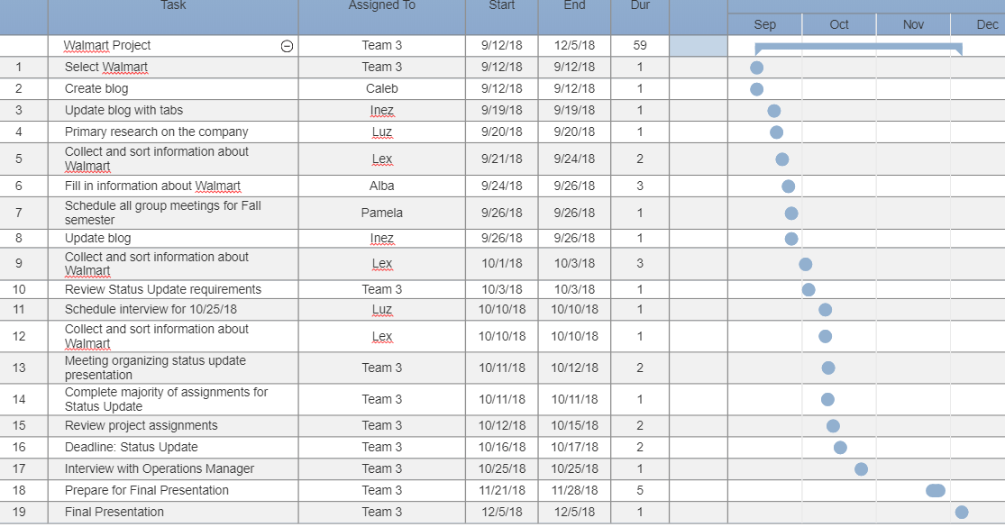Click the Deadline: Status Update timeline dot
Viewport: 1005px width, 527px height.
(x=840, y=448)
